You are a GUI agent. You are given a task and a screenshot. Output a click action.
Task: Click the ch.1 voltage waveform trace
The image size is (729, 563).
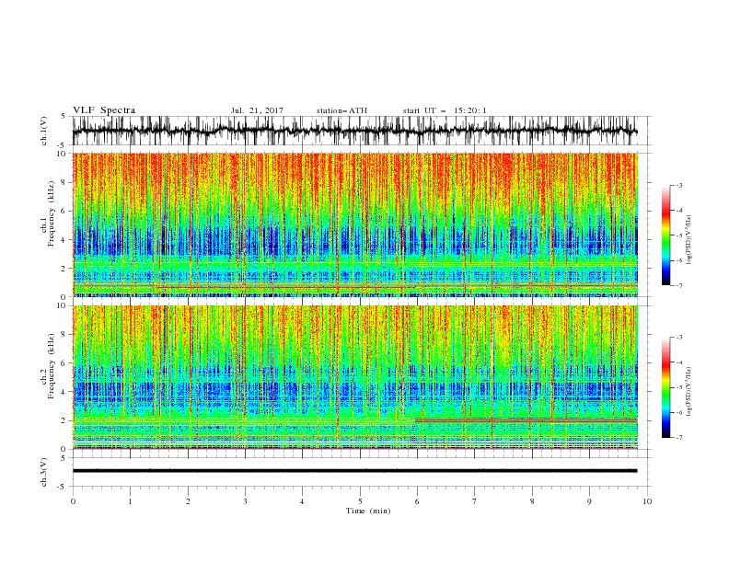coord(354,131)
